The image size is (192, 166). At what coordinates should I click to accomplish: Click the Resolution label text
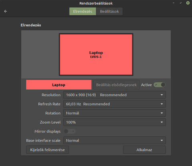[x=51, y=95]
